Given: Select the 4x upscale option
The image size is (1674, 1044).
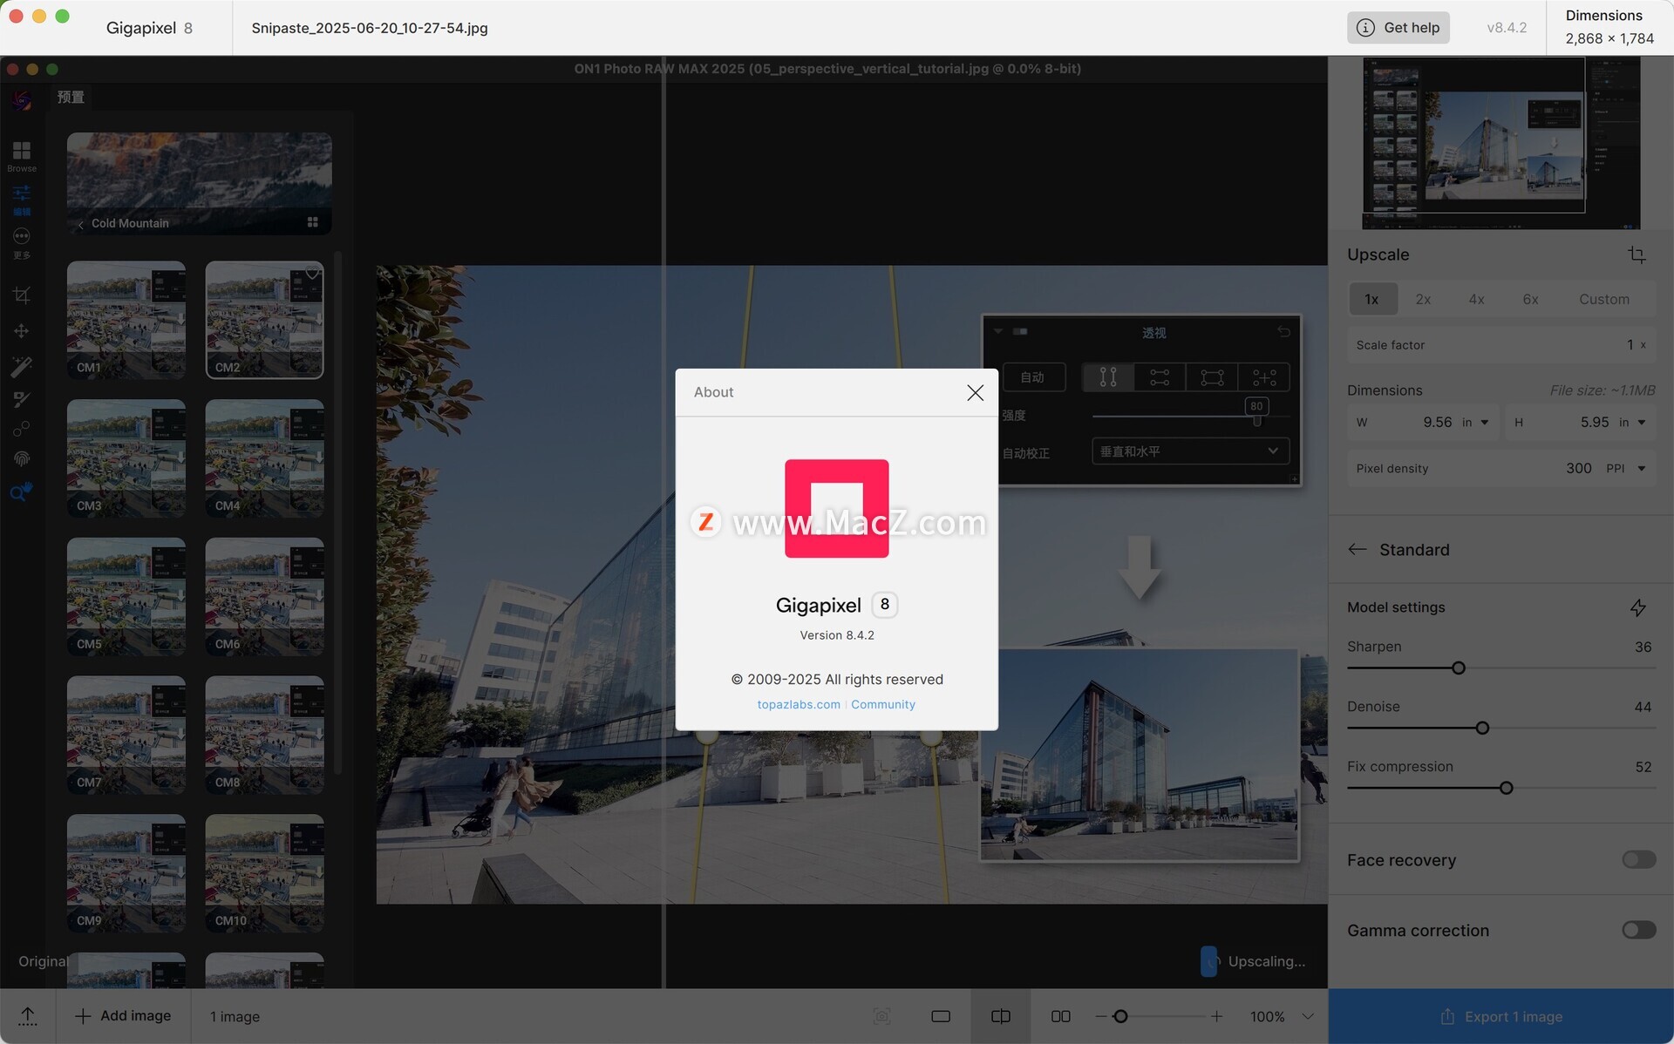Looking at the screenshot, I should (1476, 299).
